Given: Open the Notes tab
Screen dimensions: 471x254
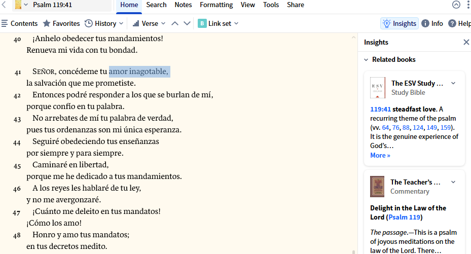Looking at the screenshot, I should 183,5.
